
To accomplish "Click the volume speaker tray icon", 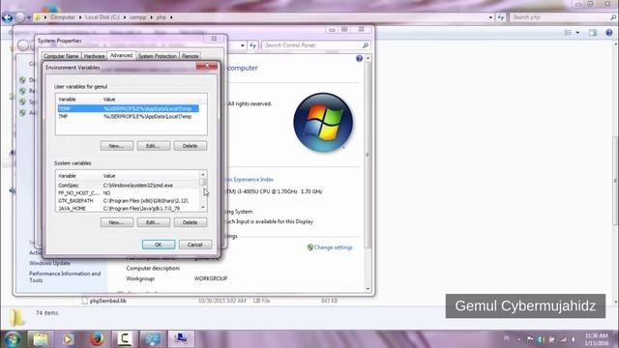I will click(x=574, y=339).
